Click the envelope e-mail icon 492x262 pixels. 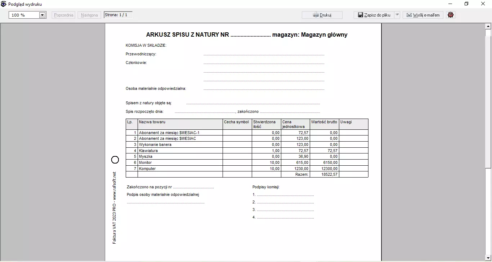tap(409, 15)
